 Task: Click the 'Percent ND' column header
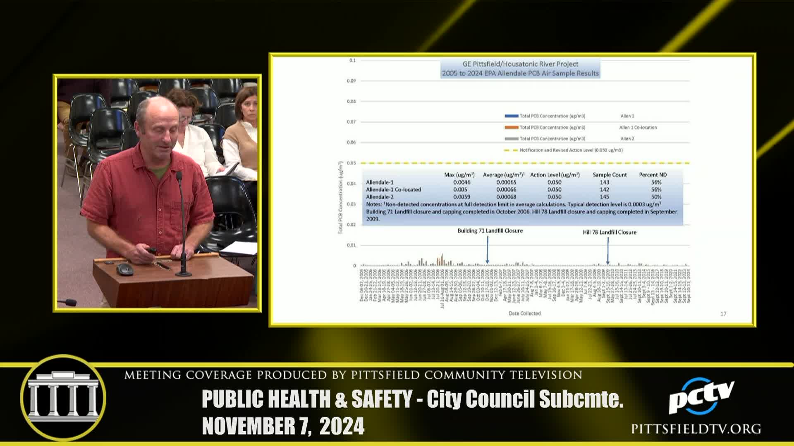[x=653, y=175]
